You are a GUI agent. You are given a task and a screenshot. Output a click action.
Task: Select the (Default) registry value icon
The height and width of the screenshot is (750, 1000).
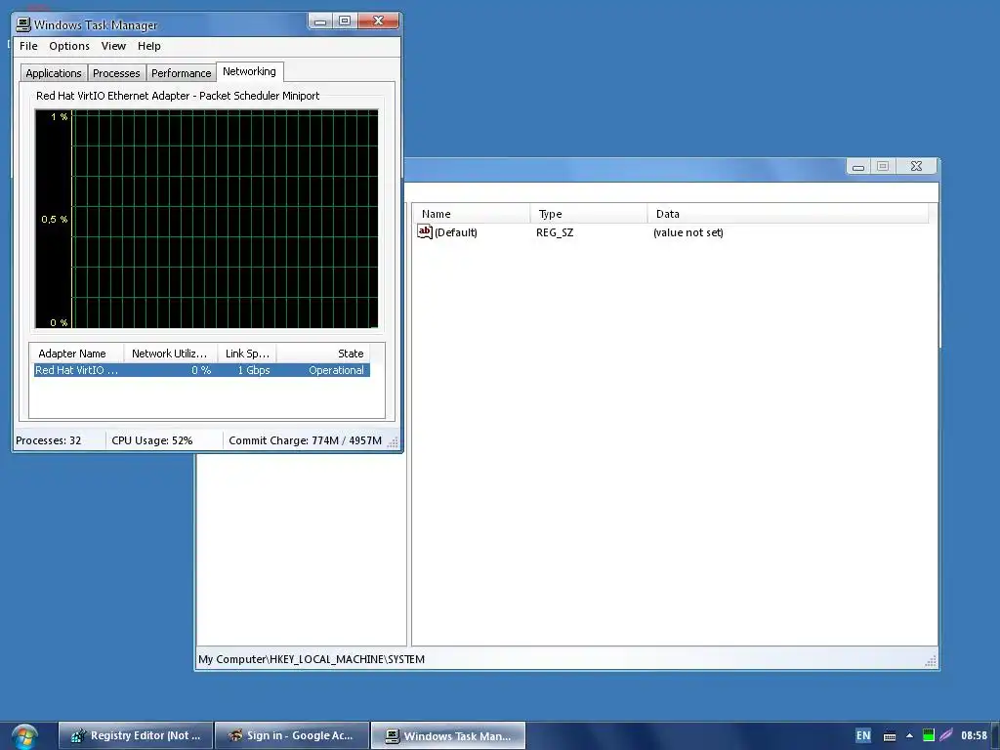coord(425,231)
